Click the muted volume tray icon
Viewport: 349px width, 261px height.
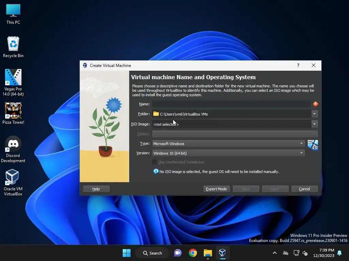[x=305, y=253]
